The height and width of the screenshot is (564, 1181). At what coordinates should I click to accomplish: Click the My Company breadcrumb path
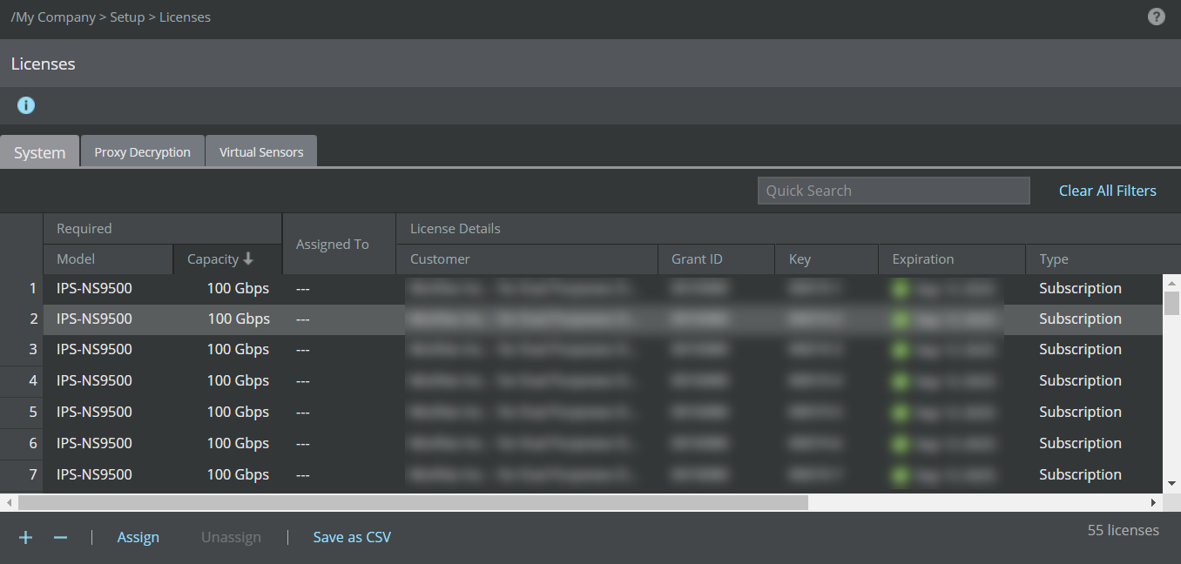pyautogui.click(x=57, y=17)
